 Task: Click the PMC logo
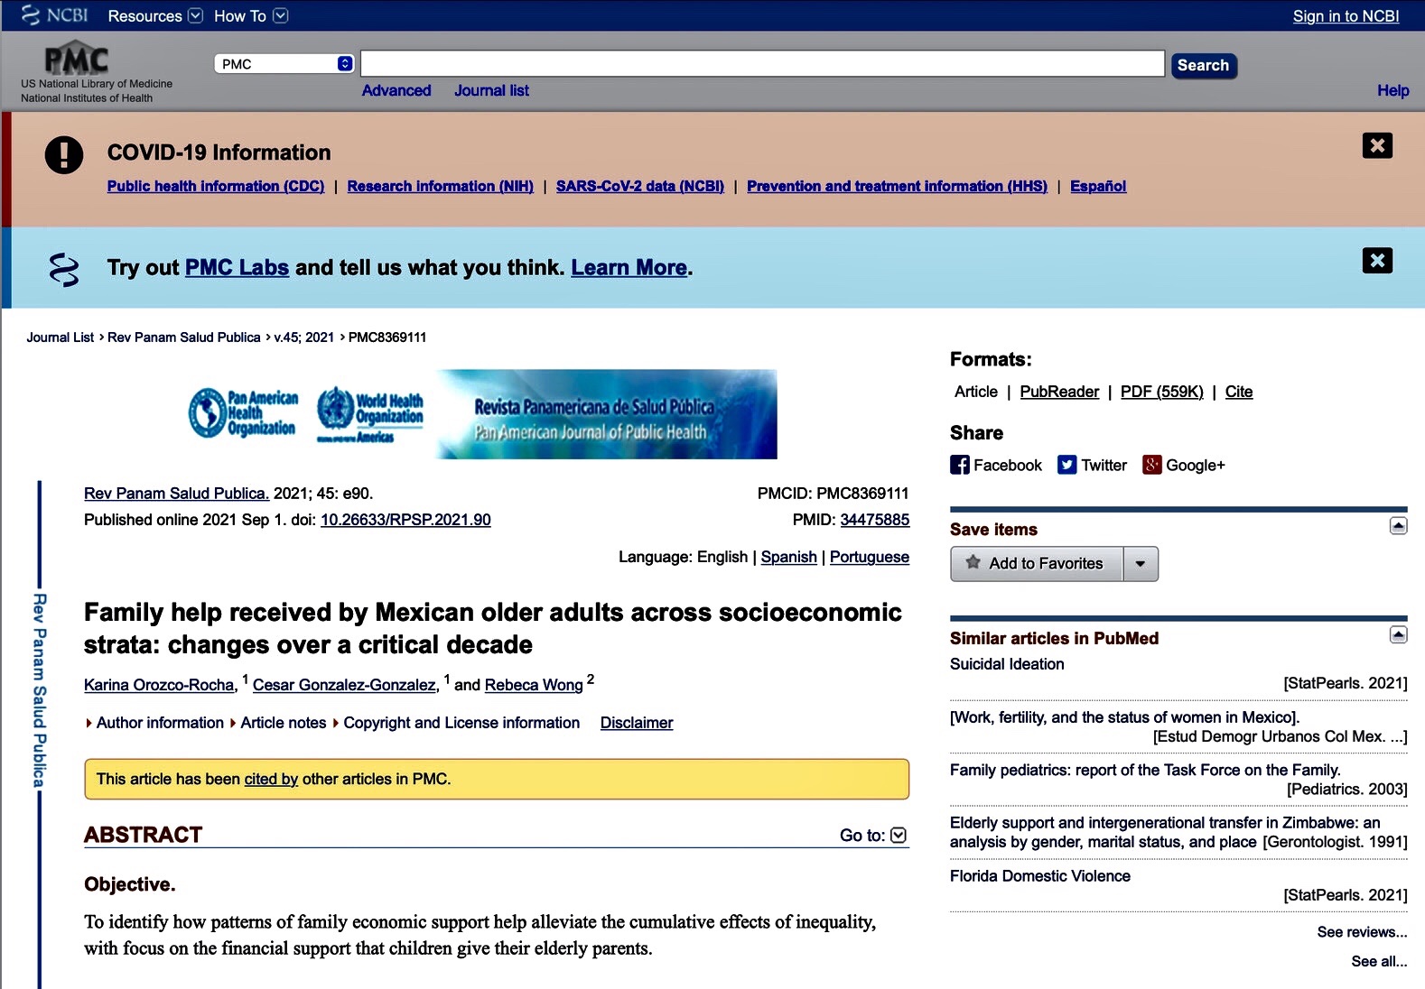point(77,60)
